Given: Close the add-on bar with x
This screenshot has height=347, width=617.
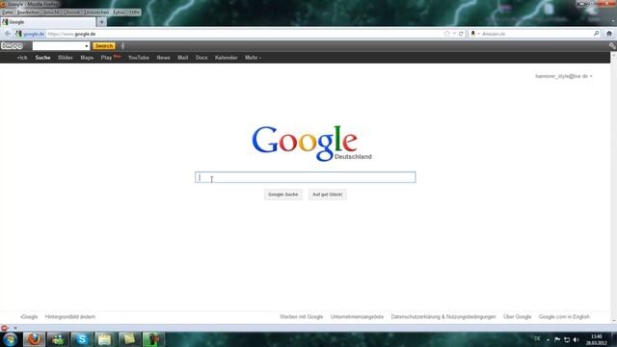Looking at the screenshot, I should click(x=15, y=328).
